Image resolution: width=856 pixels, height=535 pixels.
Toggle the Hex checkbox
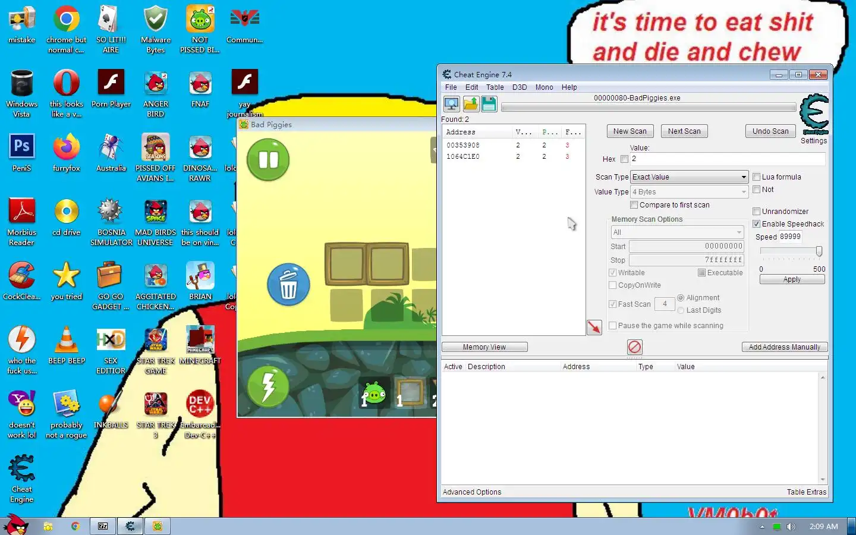coord(624,159)
